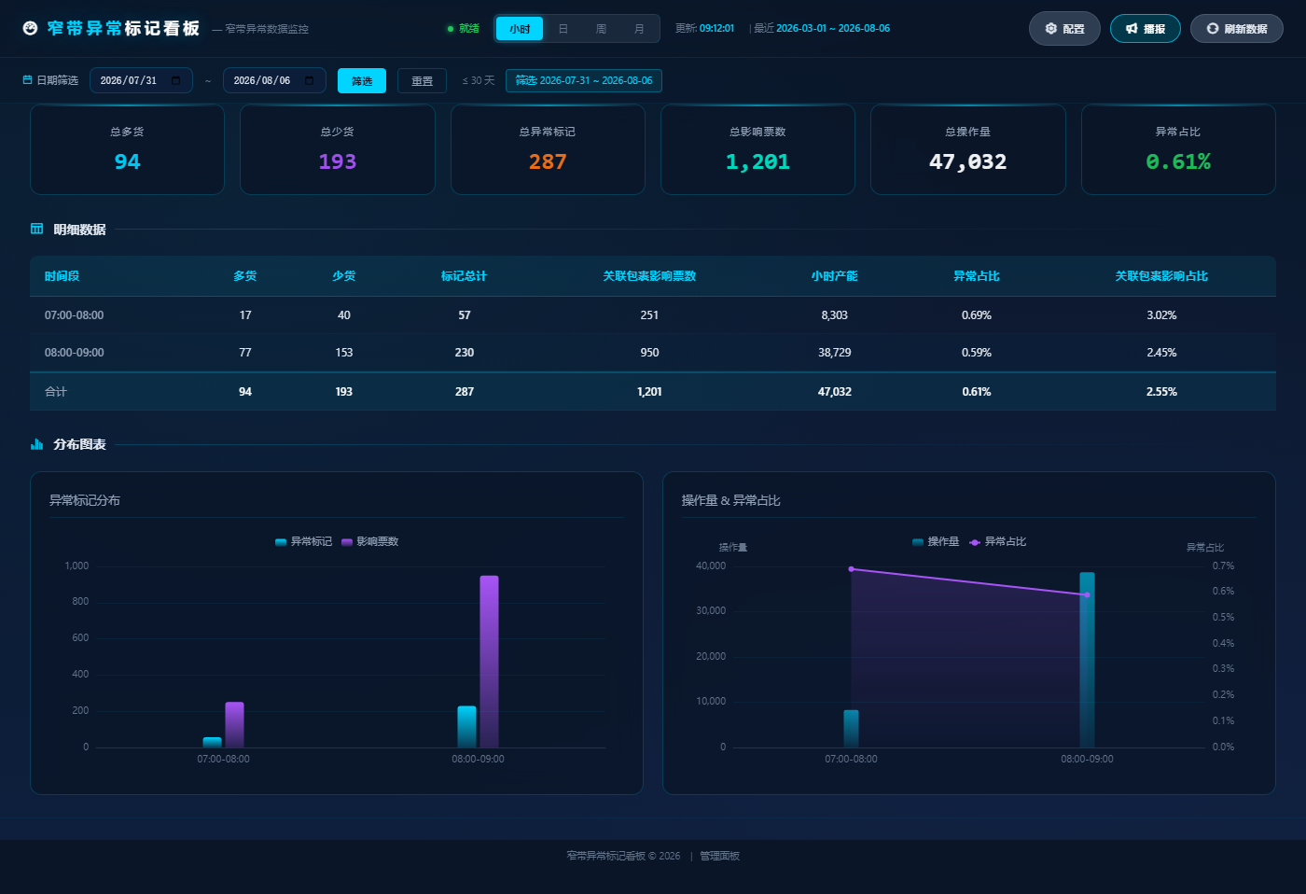Click the 251 affected tickets cell
1306x894 pixels.
(x=649, y=315)
